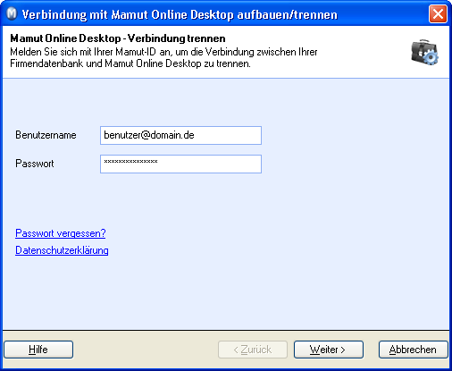The width and height of the screenshot is (452, 371).
Task: Click the Benutzername label text
Action: click(x=46, y=135)
